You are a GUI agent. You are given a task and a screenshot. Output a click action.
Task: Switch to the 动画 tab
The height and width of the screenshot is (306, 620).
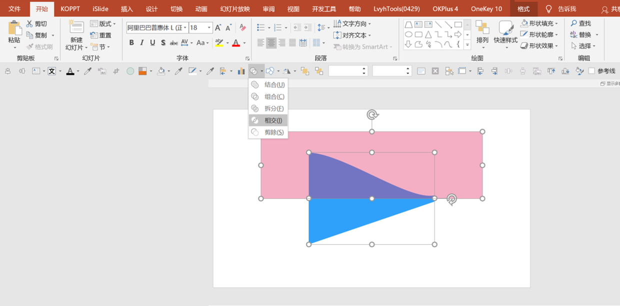pos(201,9)
